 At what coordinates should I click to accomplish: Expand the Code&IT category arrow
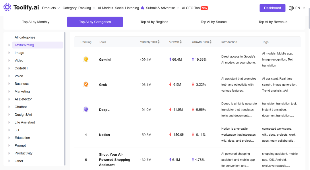point(9,68)
